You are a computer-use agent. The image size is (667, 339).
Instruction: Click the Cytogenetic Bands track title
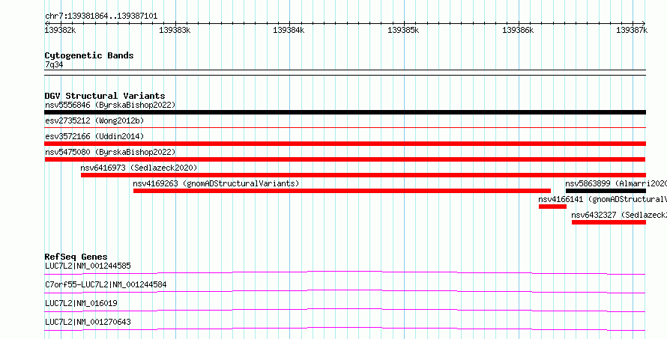[89, 55]
